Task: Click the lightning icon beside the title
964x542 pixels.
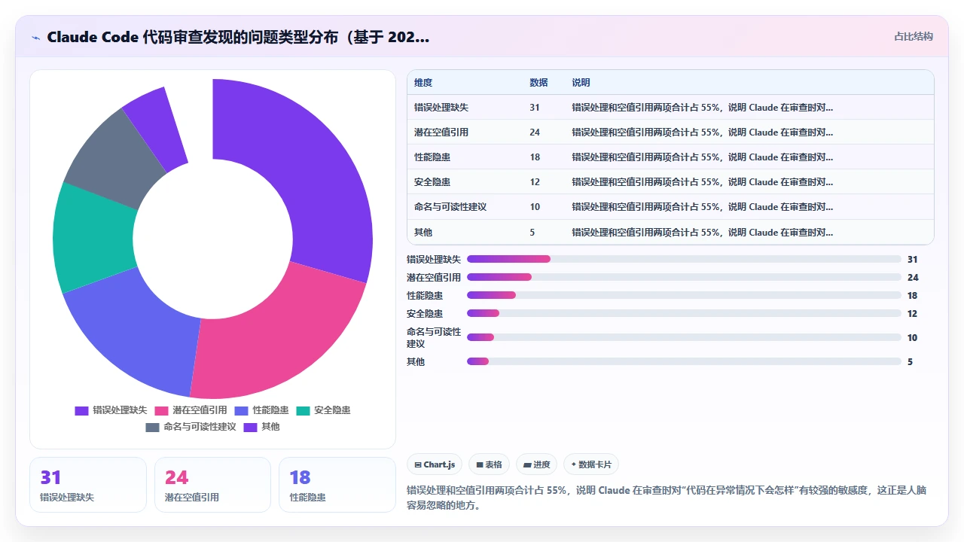Action: pyautogui.click(x=36, y=37)
